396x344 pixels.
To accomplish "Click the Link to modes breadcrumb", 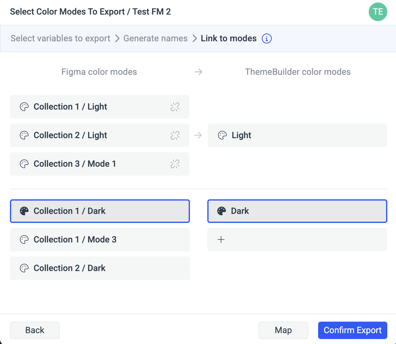I will point(228,38).
